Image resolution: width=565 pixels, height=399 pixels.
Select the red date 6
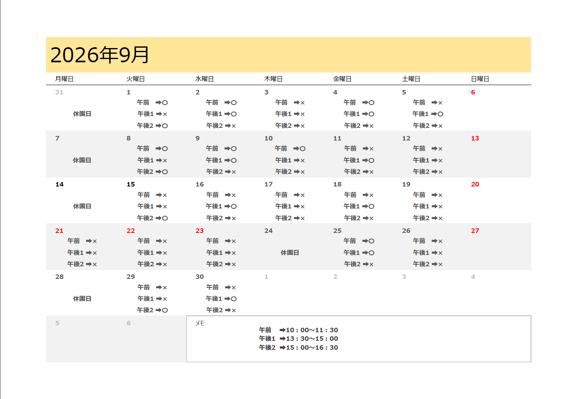pyautogui.click(x=473, y=92)
